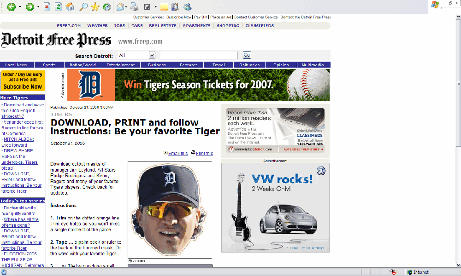Go to the browser Home page

click(x=70, y=6)
